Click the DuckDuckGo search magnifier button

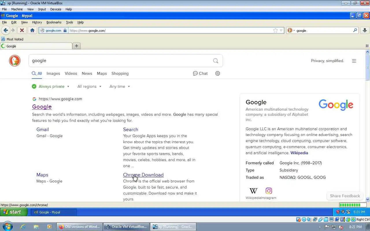pos(216,61)
